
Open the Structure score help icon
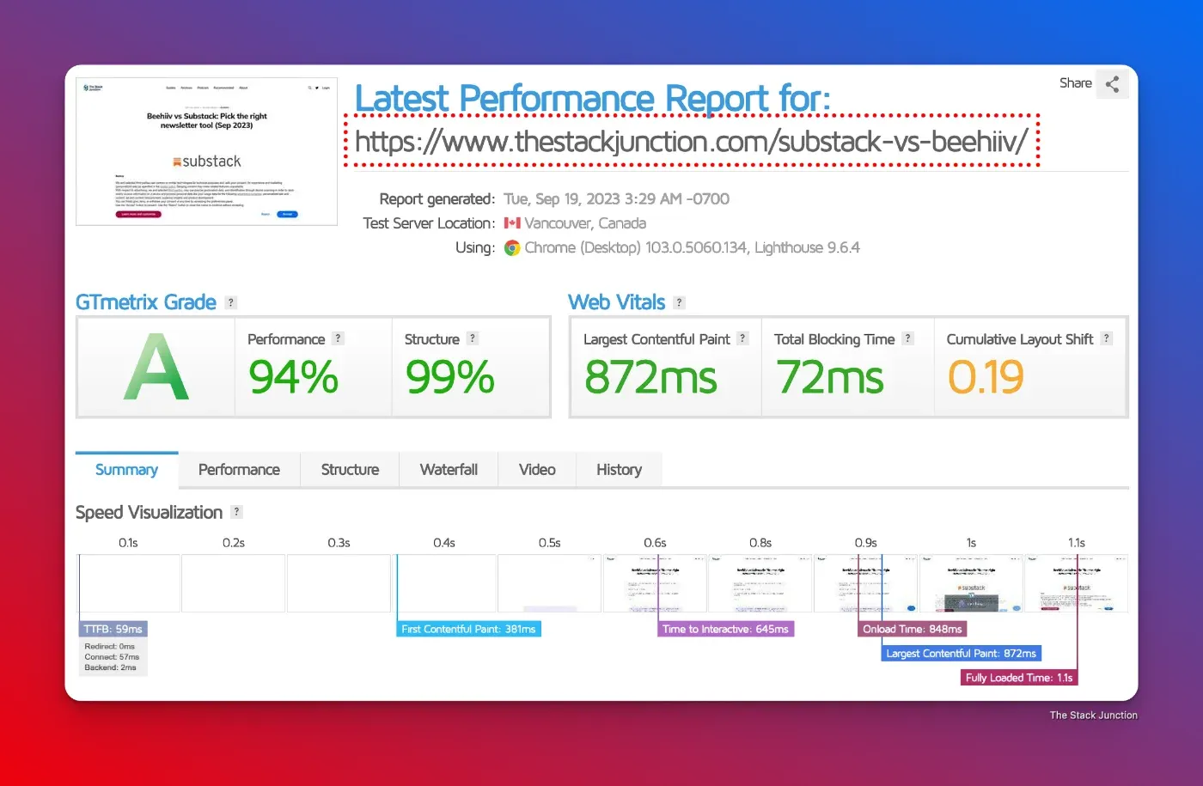coord(473,338)
